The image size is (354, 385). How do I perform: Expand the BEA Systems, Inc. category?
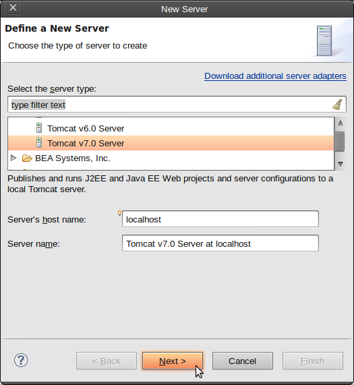(13, 158)
